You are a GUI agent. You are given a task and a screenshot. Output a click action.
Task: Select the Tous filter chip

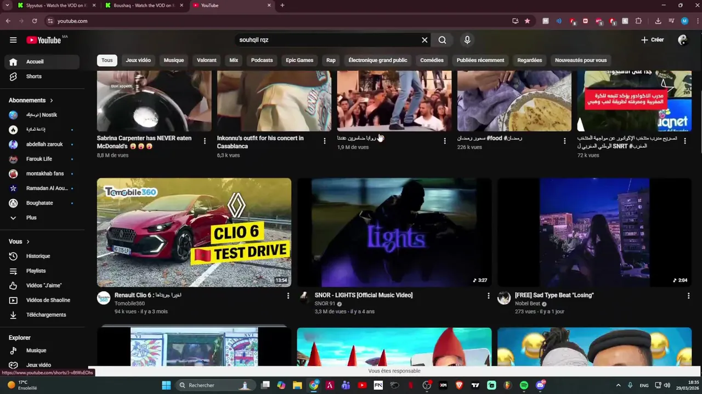(107, 60)
